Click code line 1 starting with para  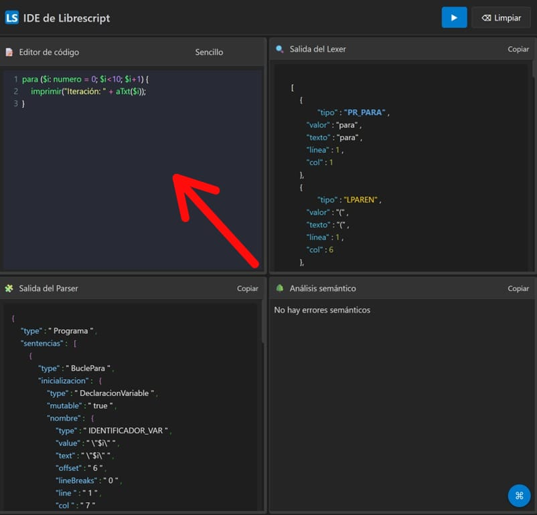coord(85,79)
